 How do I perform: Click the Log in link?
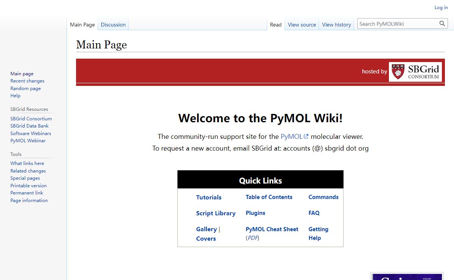pyautogui.click(x=441, y=8)
